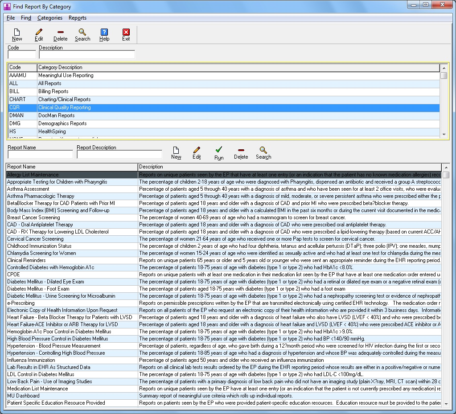Run the selected report with green checkmark
This screenshot has height=414, width=456.
click(219, 153)
